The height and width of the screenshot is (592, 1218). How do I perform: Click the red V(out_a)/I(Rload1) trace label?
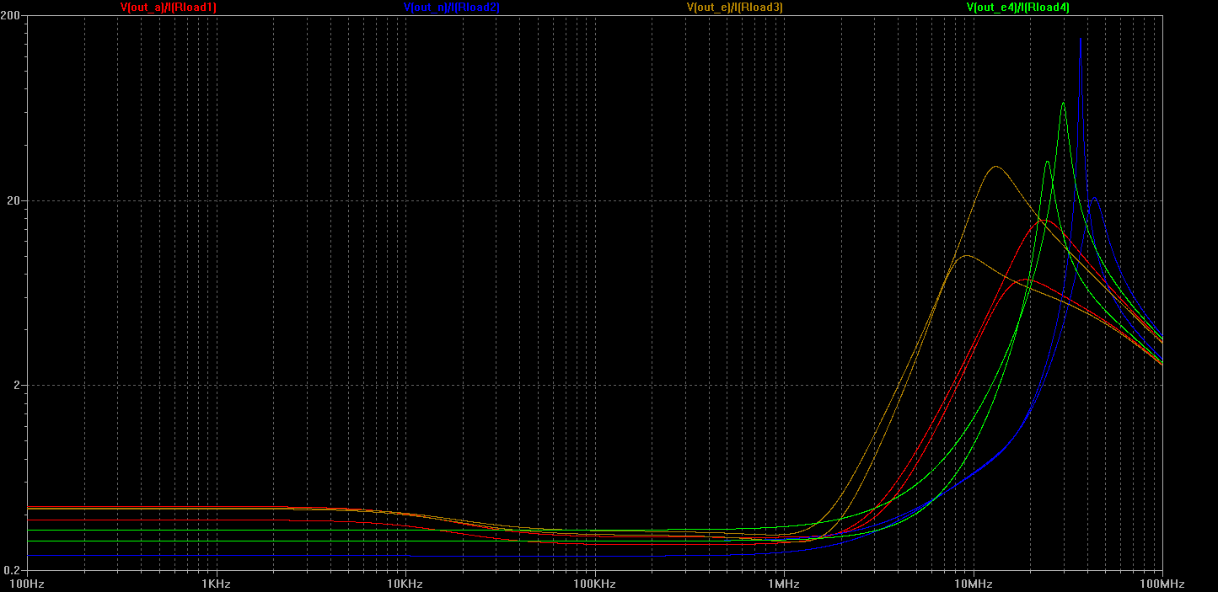[169, 8]
